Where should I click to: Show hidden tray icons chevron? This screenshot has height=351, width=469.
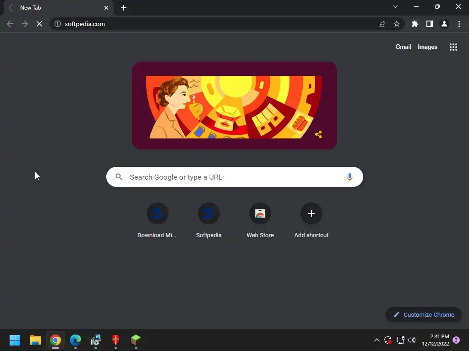coord(377,340)
